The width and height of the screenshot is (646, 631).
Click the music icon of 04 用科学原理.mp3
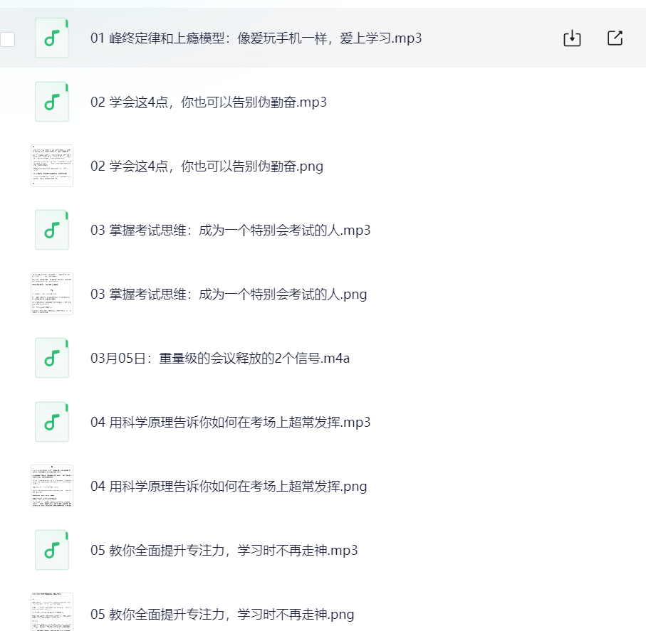click(x=52, y=422)
